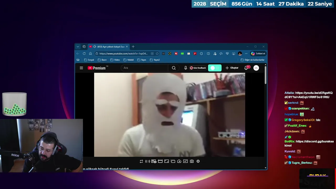Click the browser back arrow
This screenshot has width=336, height=189.
click(78, 54)
